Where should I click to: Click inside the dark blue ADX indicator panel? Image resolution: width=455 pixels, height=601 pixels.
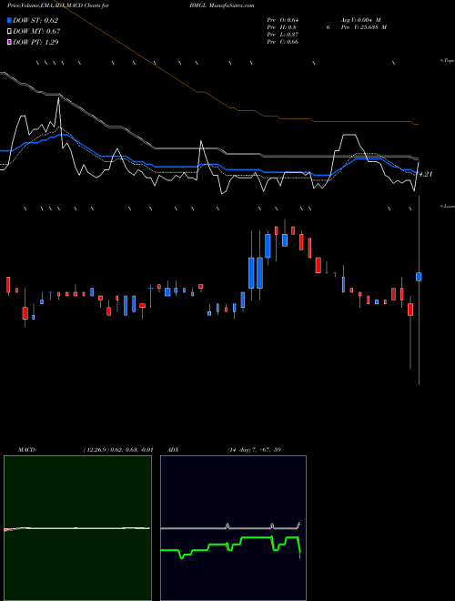pyautogui.click(x=233, y=528)
